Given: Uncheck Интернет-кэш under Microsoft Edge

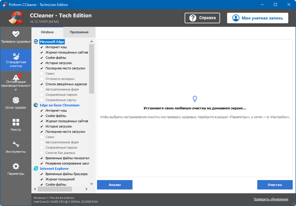Looking at the screenshot, I should pyautogui.click(x=42, y=47).
